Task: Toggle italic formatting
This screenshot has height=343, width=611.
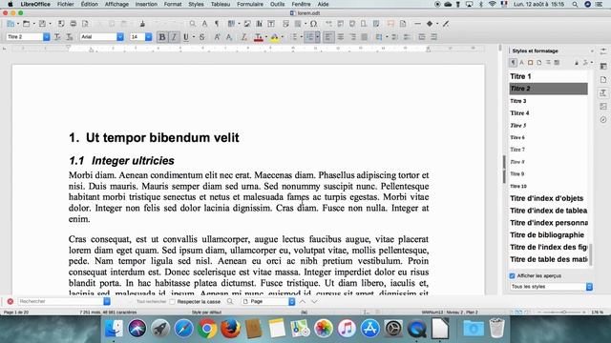Action: click(x=174, y=37)
